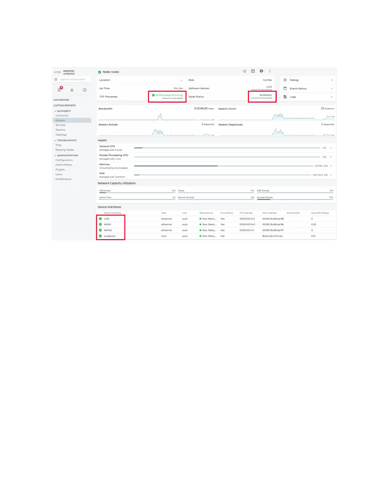Click the power icon in node header
The image size is (382, 494).
click(245, 71)
